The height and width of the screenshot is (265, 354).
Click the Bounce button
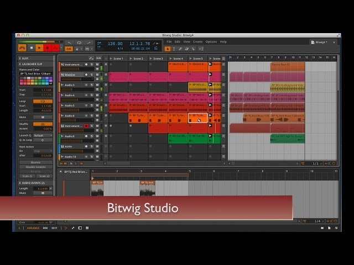[x=35, y=162]
